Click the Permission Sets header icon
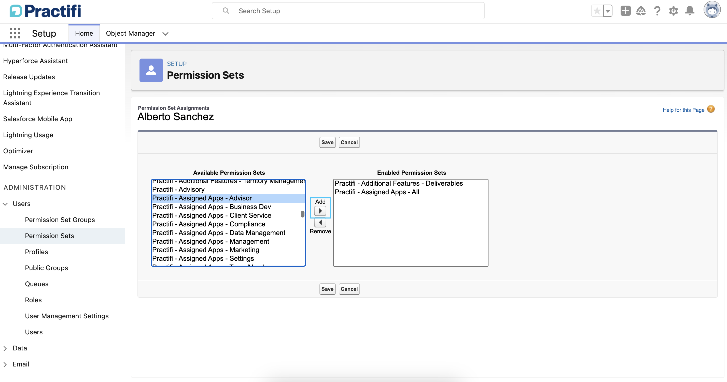The width and height of the screenshot is (727, 382). [151, 70]
